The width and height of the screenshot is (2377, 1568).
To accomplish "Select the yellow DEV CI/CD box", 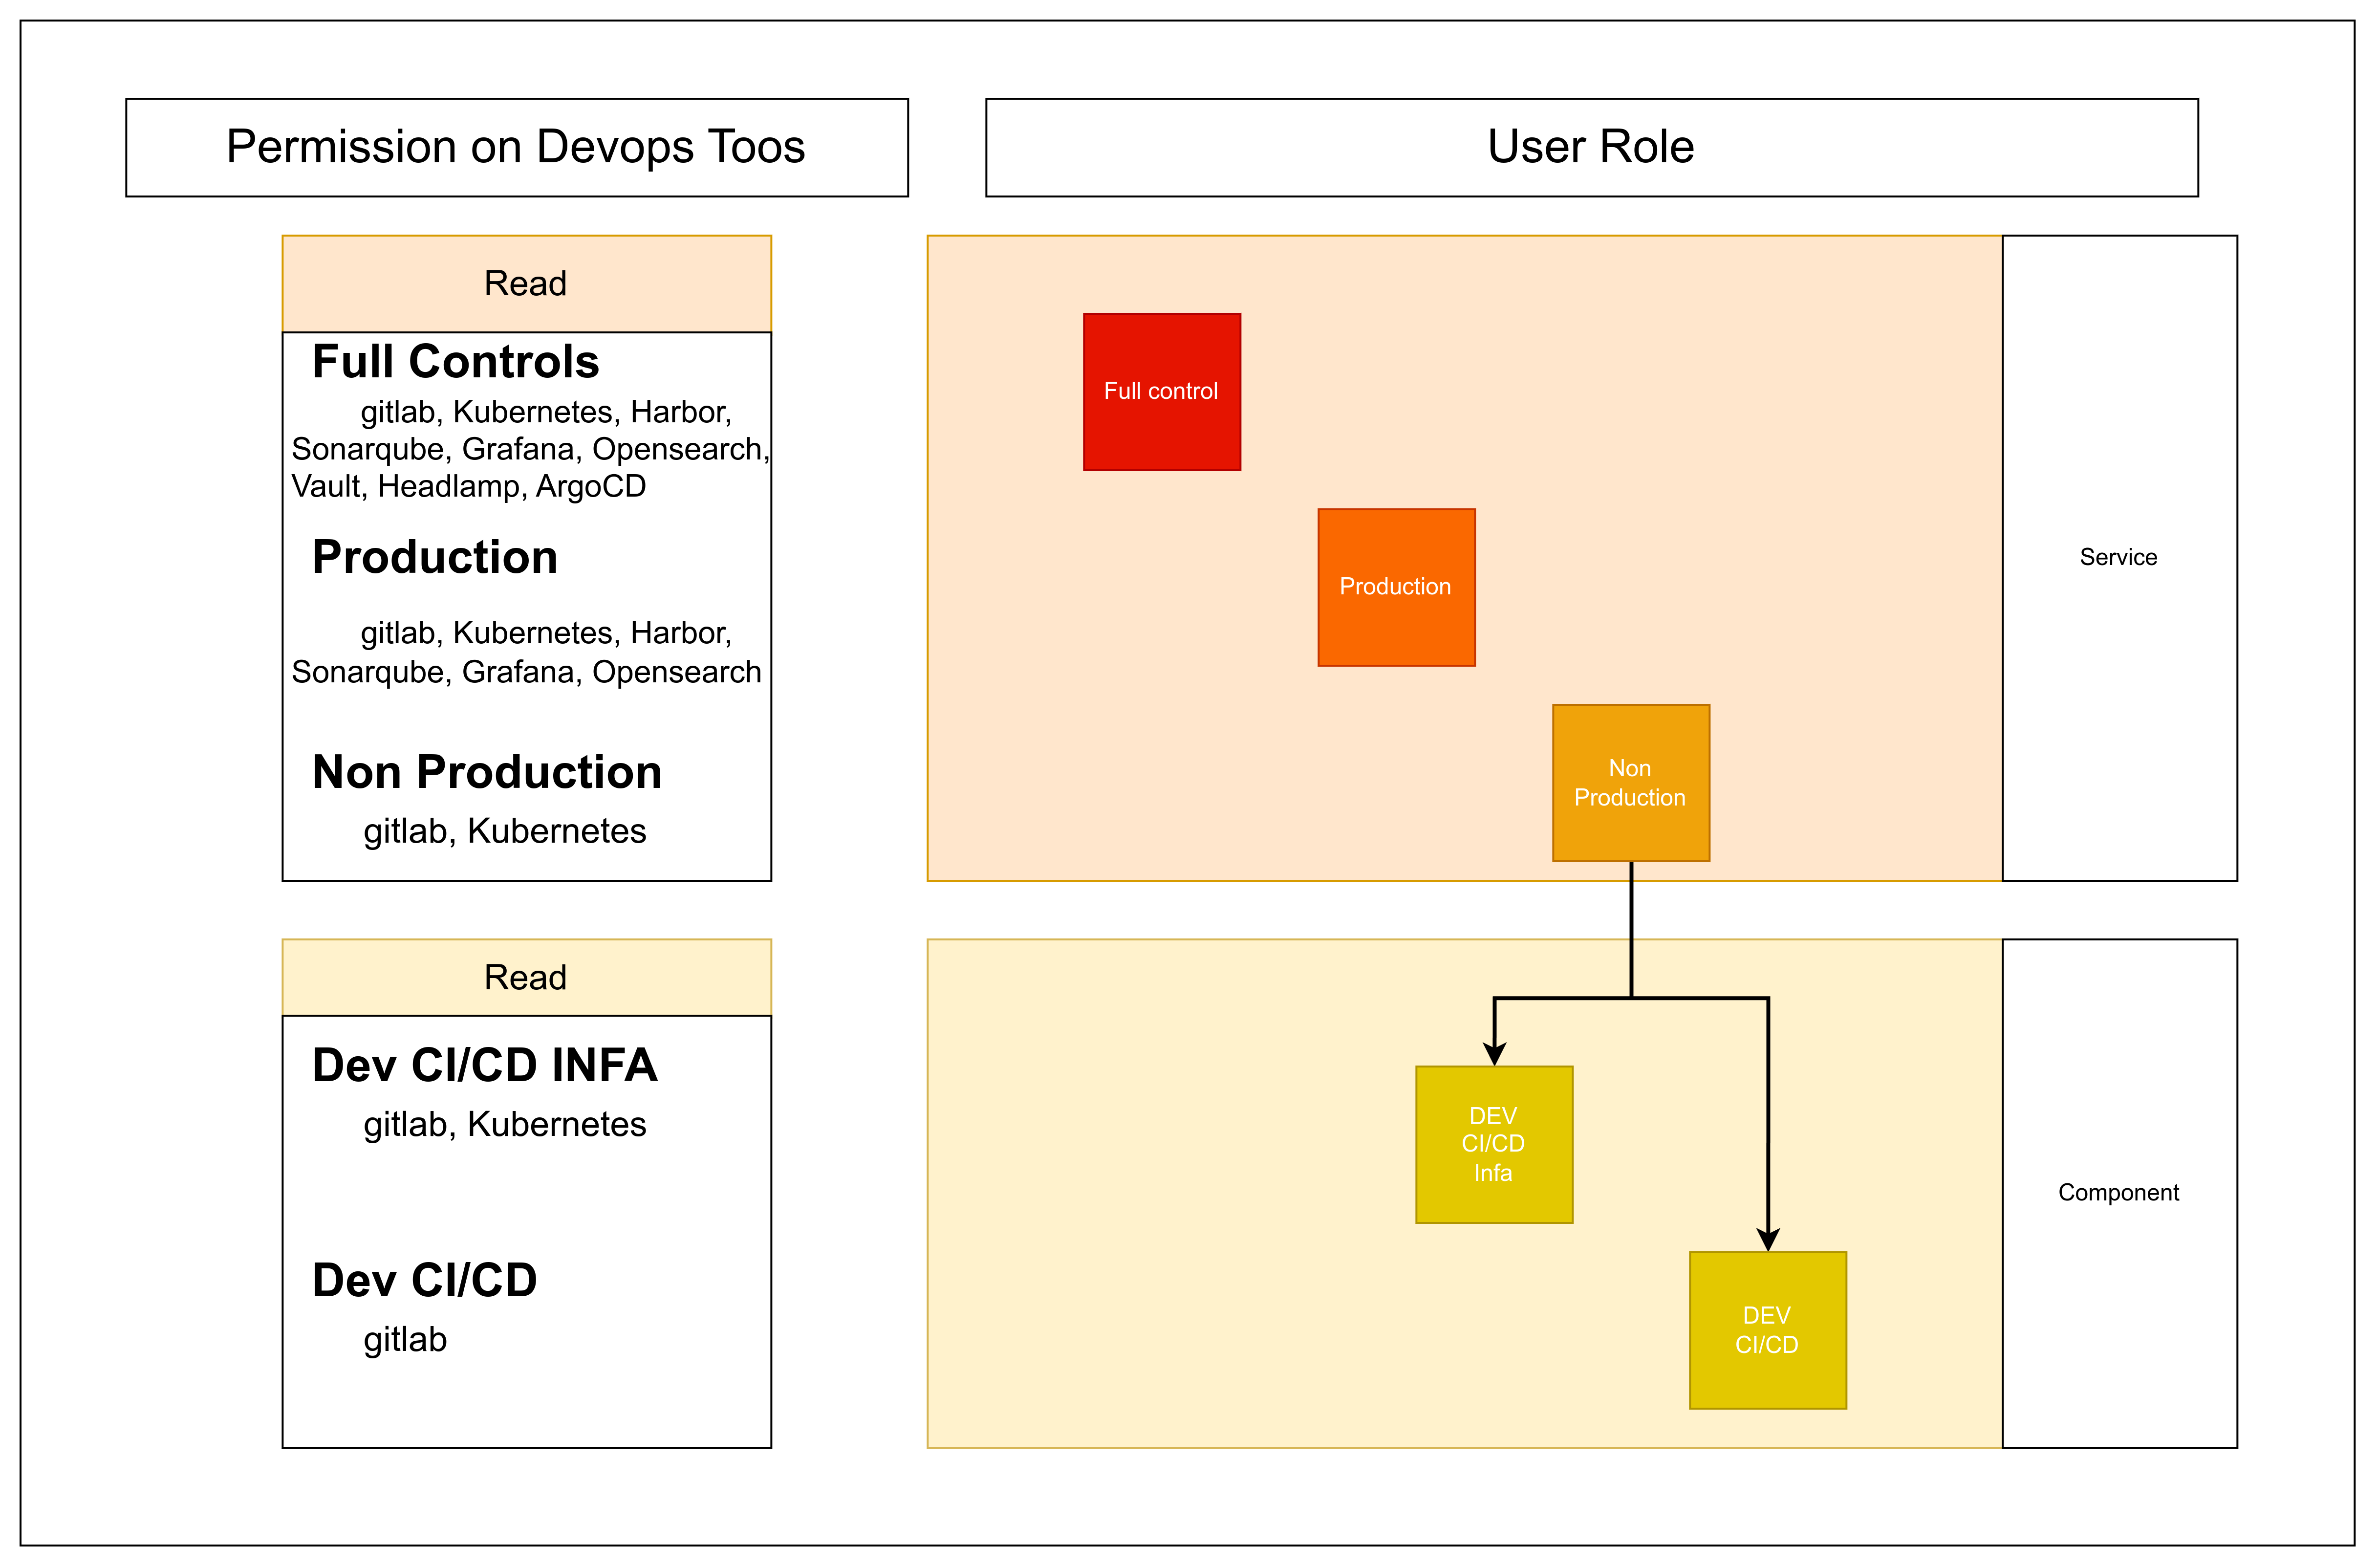I will (1767, 1330).
